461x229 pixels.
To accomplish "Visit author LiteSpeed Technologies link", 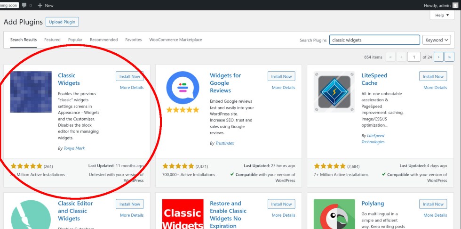I will click(373, 139).
